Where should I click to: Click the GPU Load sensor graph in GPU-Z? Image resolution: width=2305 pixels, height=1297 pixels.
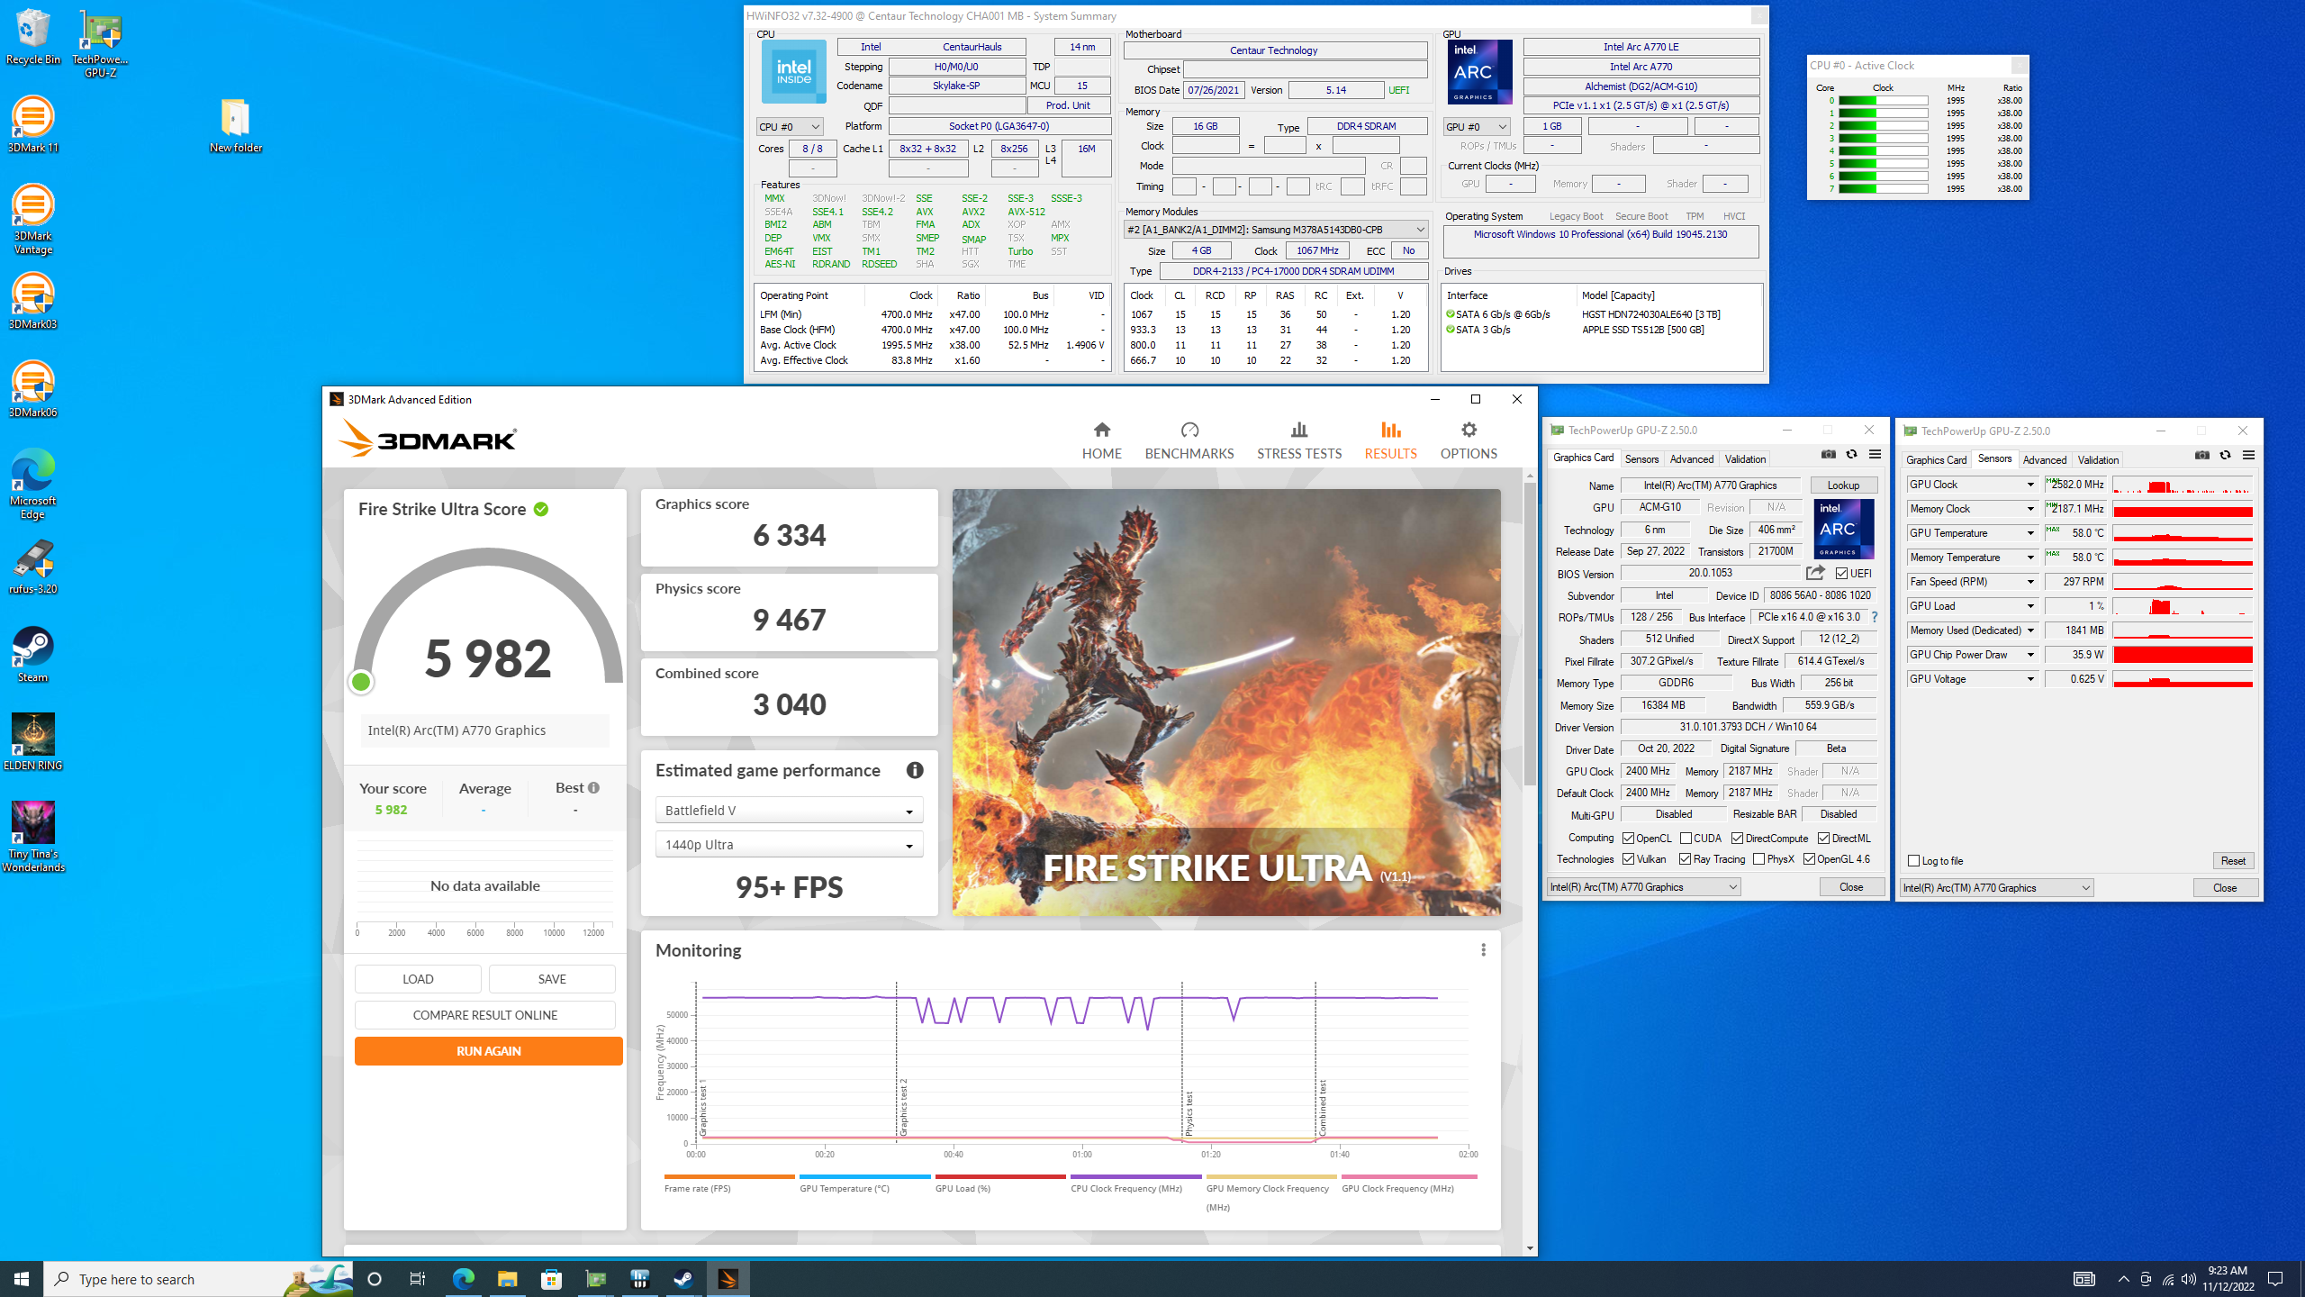pyautogui.click(x=2182, y=606)
